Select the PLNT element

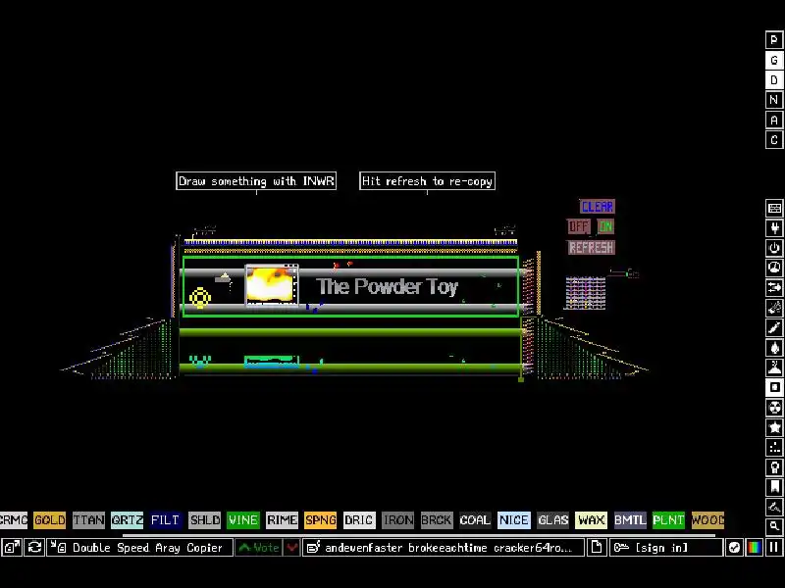[x=668, y=520]
